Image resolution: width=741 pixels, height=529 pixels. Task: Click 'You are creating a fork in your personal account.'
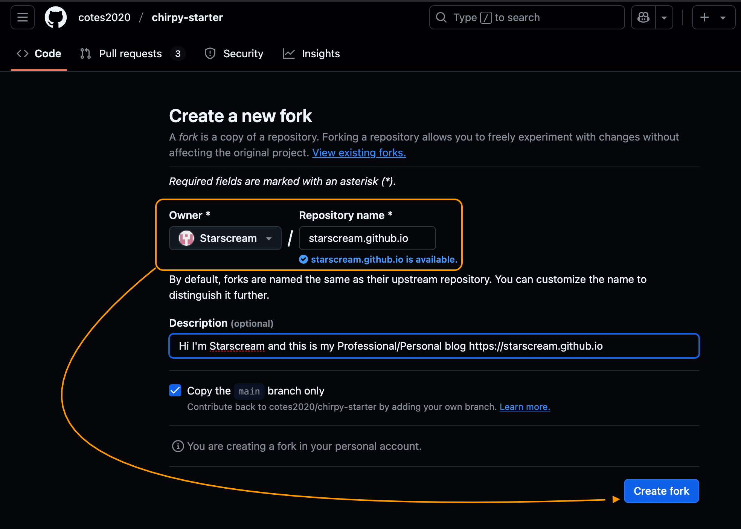(x=304, y=446)
